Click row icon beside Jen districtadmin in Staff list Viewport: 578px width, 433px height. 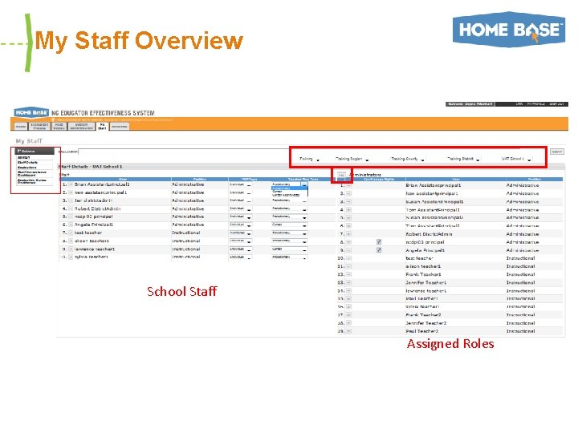(71, 200)
